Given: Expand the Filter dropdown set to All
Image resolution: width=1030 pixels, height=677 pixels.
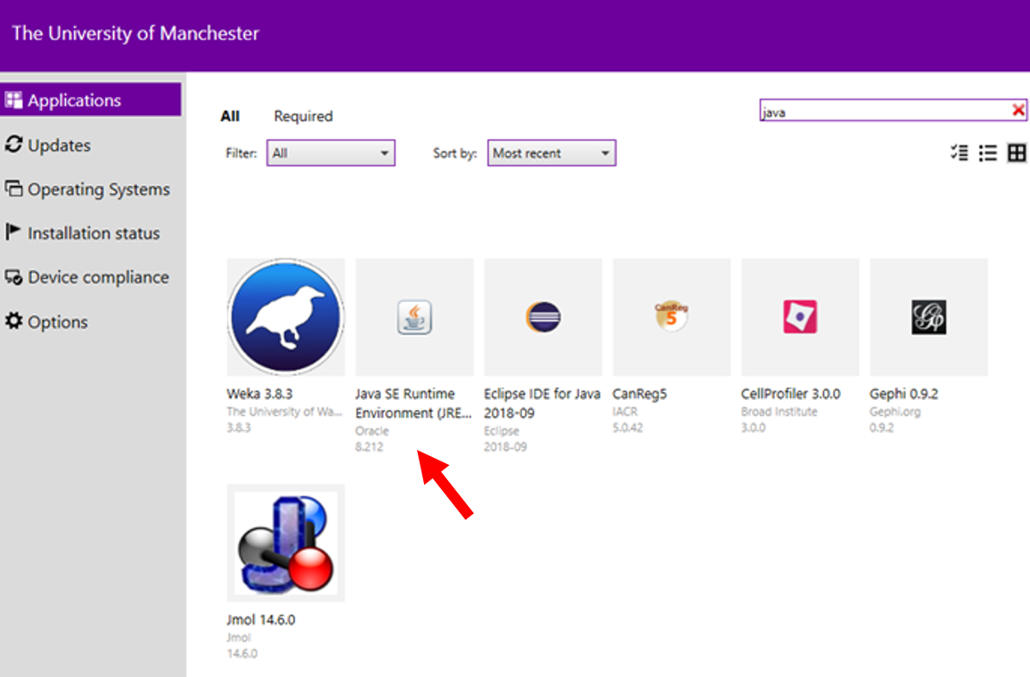Looking at the screenshot, I should pyautogui.click(x=331, y=153).
